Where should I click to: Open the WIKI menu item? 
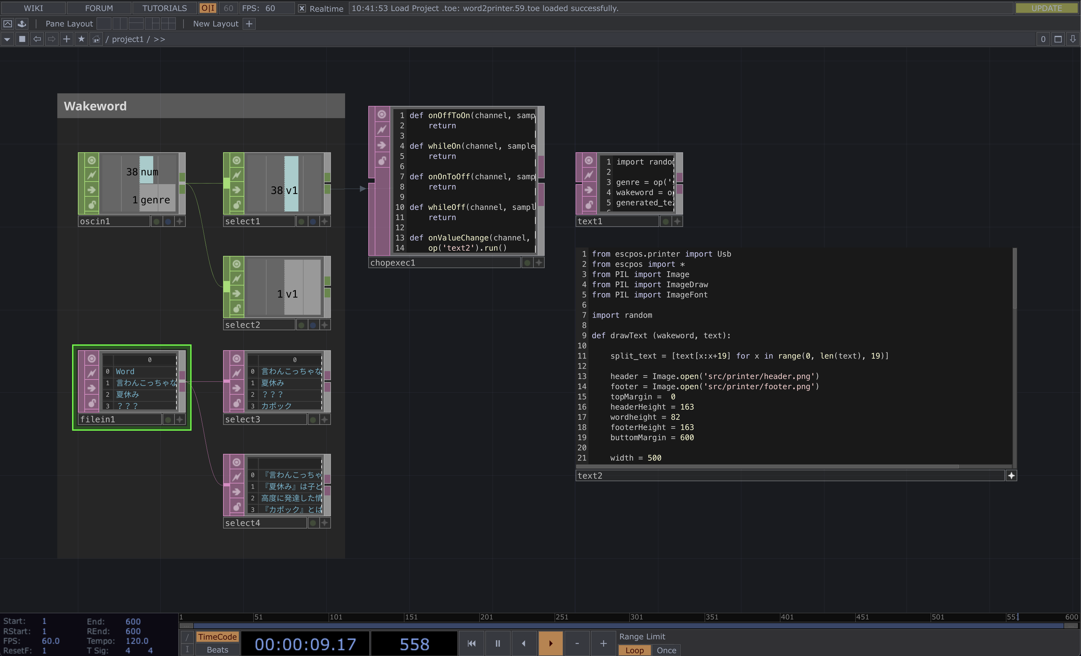coord(33,8)
